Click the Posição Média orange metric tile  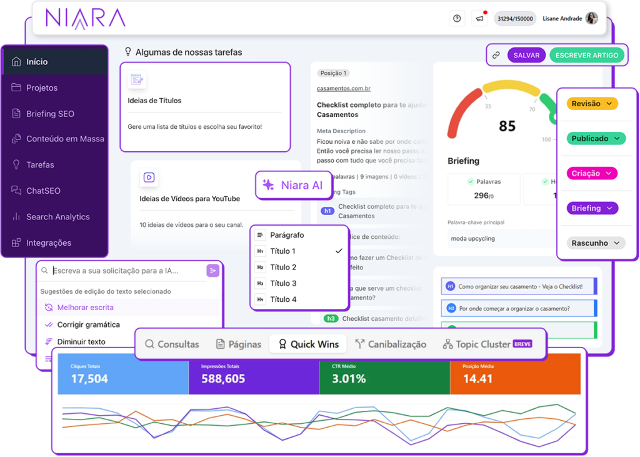coord(515,374)
